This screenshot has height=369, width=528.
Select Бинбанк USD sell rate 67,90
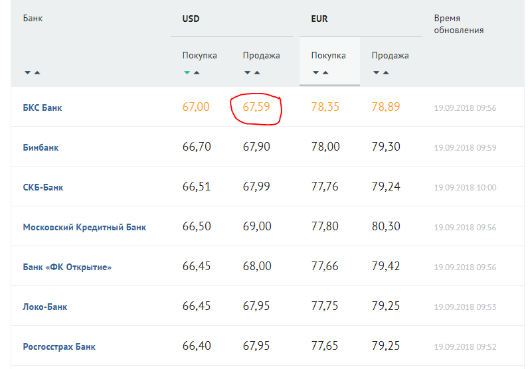[256, 147]
